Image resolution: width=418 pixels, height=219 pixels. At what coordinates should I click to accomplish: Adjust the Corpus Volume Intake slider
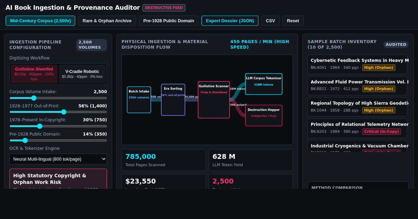coord(58,98)
